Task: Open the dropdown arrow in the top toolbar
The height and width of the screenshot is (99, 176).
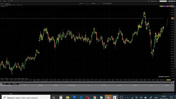Action: pos(113,4)
